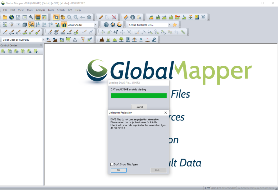Open the Feature Info tool
The height and width of the screenshot is (190, 278).
(x=132, y=17)
